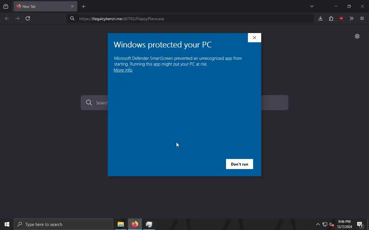Screen dimensions: 369x230
Task: Click the address bar URL field
Action: (190, 19)
